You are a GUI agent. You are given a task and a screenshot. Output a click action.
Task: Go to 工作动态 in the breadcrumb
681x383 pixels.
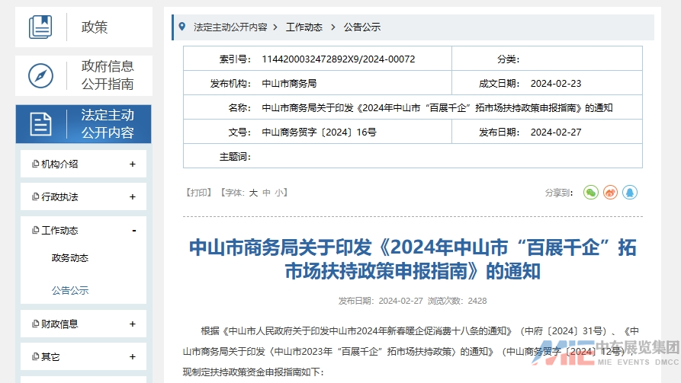point(304,27)
